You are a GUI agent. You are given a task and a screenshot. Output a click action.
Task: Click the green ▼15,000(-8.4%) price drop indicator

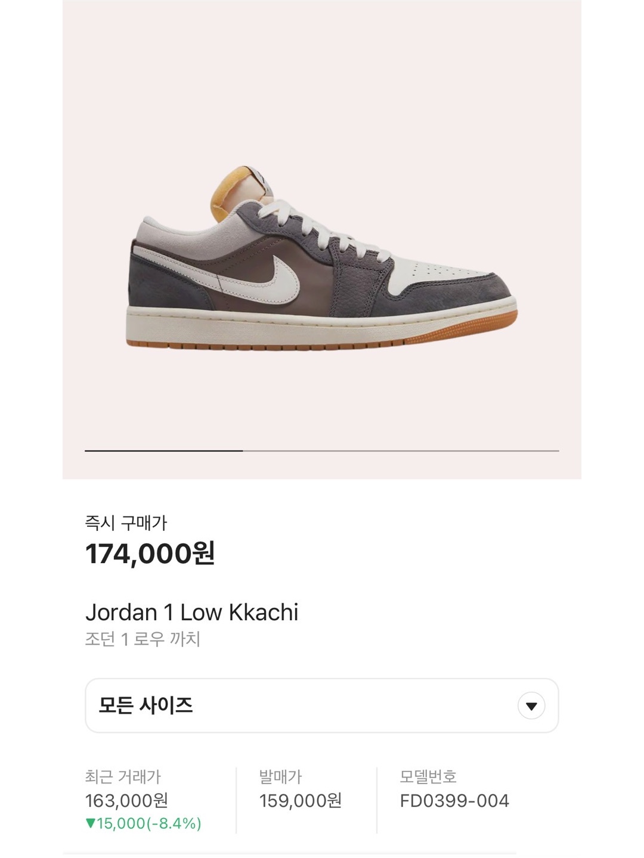click(143, 823)
